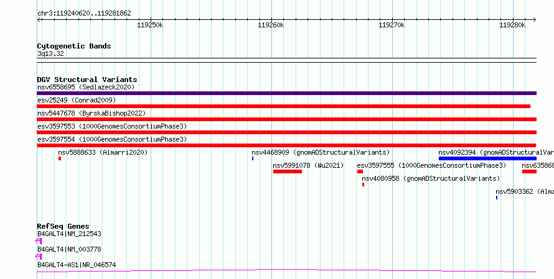Open the esv25249 (Conrad2009) label
Image resolution: width=554 pixels, height=279 pixels.
[x=77, y=100]
